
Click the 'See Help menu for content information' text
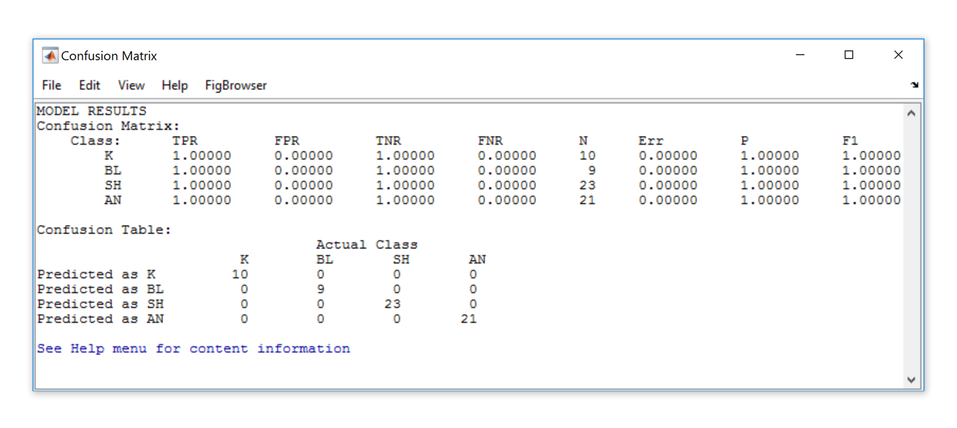click(193, 349)
